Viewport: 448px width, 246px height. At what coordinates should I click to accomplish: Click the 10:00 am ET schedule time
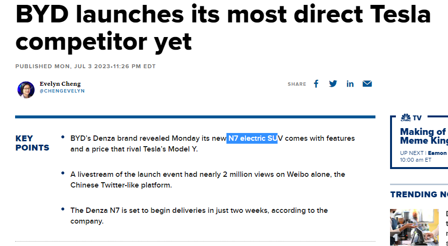(415, 160)
